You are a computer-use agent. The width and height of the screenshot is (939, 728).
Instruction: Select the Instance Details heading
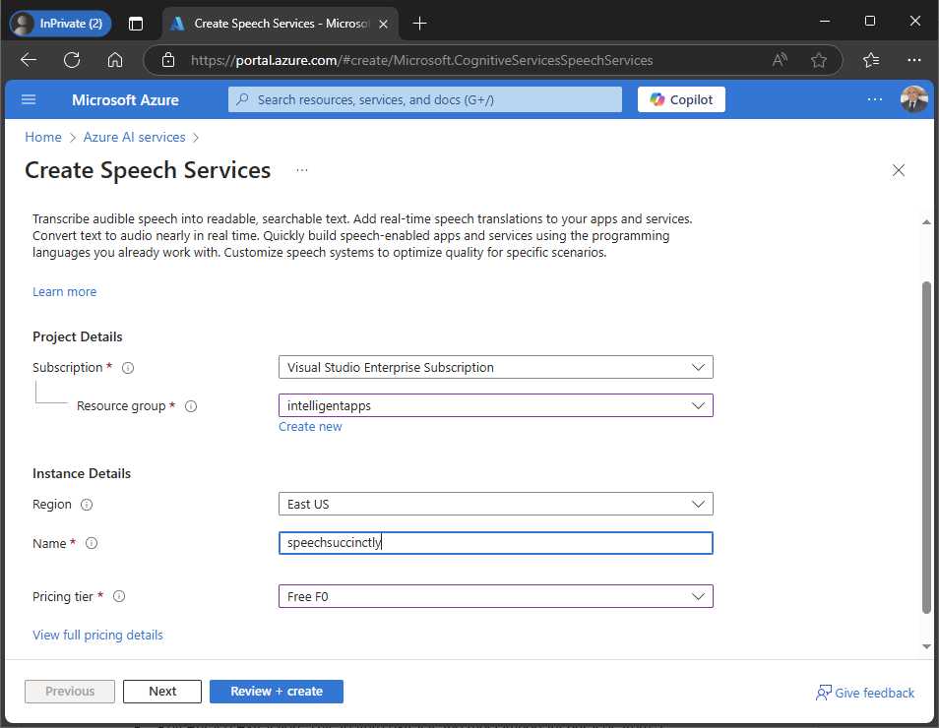point(82,473)
